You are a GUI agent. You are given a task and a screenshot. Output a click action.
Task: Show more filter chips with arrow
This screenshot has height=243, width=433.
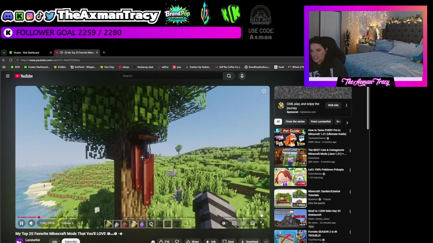[x=347, y=123]
